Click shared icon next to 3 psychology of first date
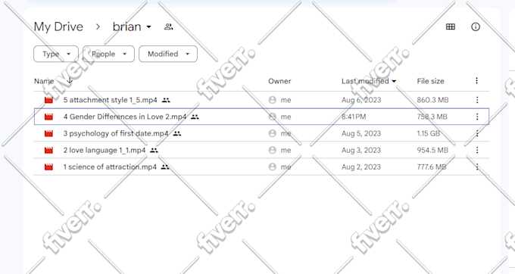 tap(177, 133)
